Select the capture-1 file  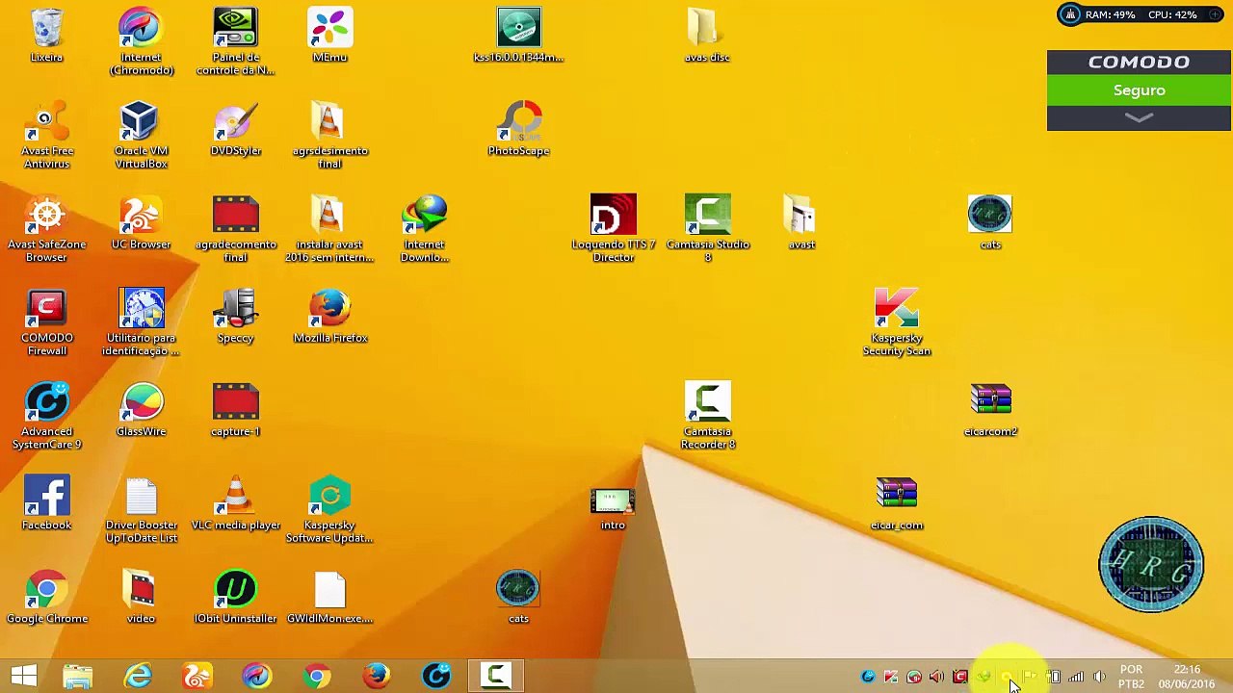235,410
